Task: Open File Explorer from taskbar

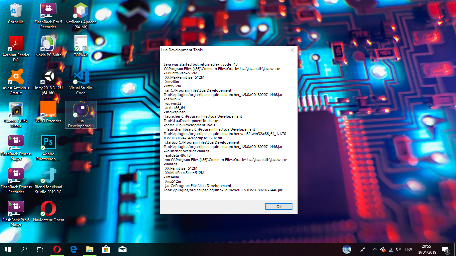Action: (89, 249)
